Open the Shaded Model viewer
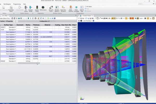The image size is (156, 104). (30, 9)
